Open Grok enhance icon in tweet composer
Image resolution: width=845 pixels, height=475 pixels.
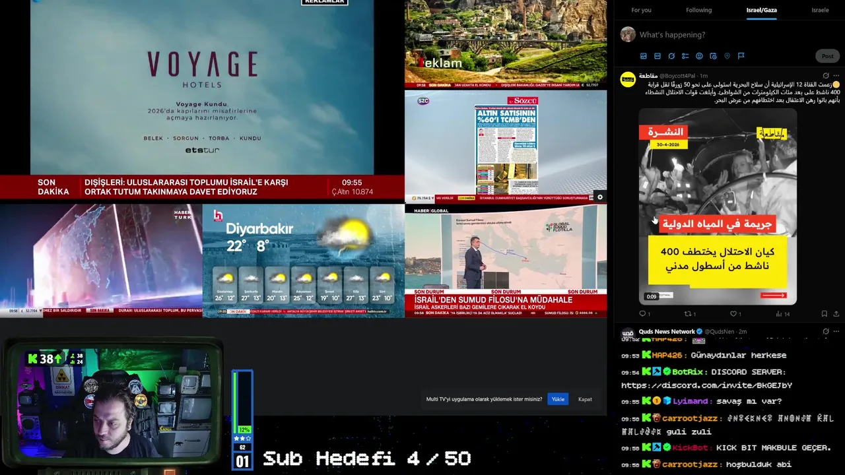click(x=671, y=56)
